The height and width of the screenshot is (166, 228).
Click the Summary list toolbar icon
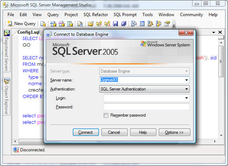[x=142, y=24]
